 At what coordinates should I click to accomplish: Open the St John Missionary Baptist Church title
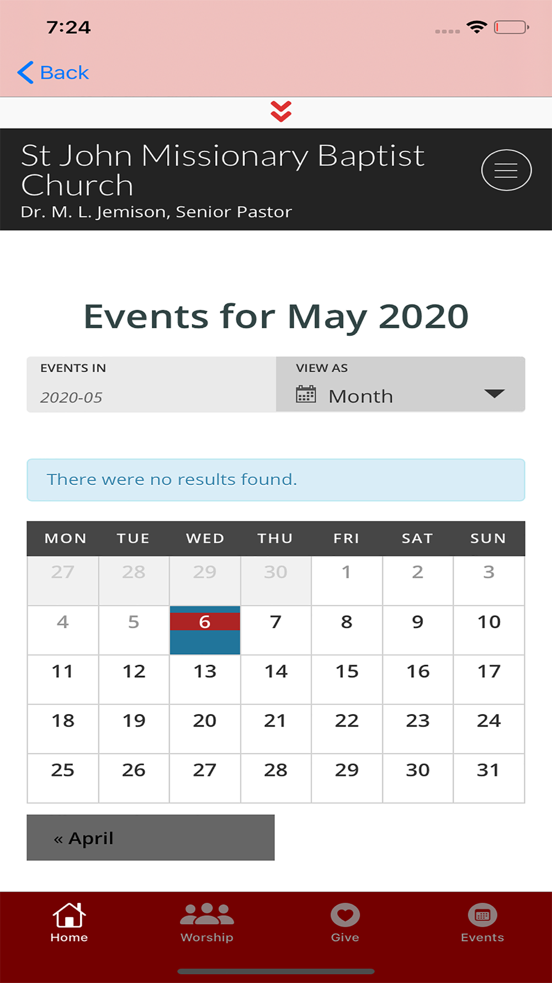(x=222, y=170)
